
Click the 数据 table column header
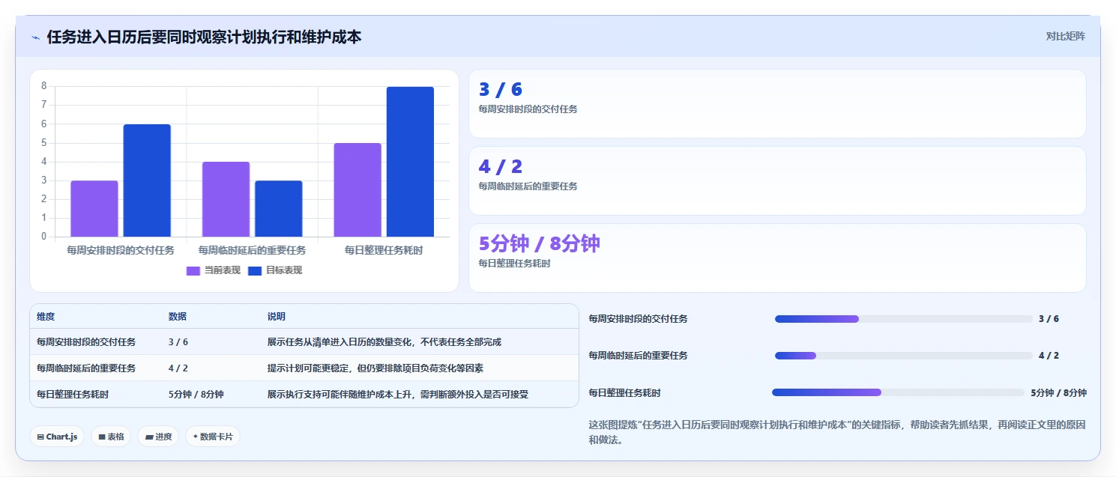point(178,317)
